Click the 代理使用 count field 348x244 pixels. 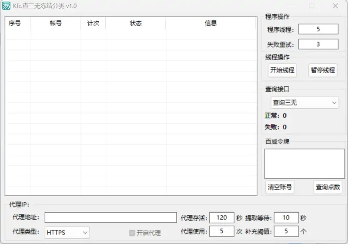[x=221, y=231]
